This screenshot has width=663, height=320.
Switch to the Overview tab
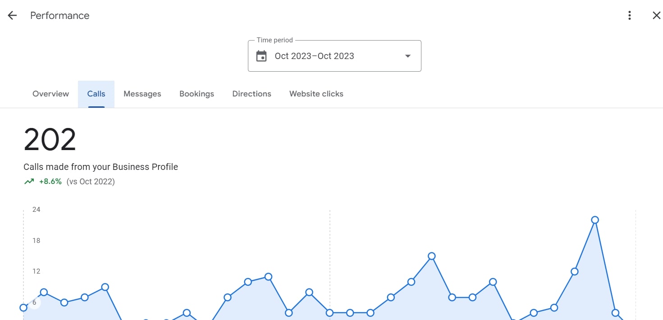[x=50, y=94]
